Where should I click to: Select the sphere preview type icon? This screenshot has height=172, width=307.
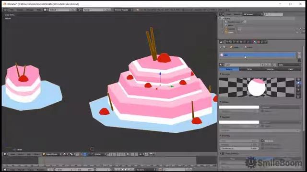[x=298, y=83]
